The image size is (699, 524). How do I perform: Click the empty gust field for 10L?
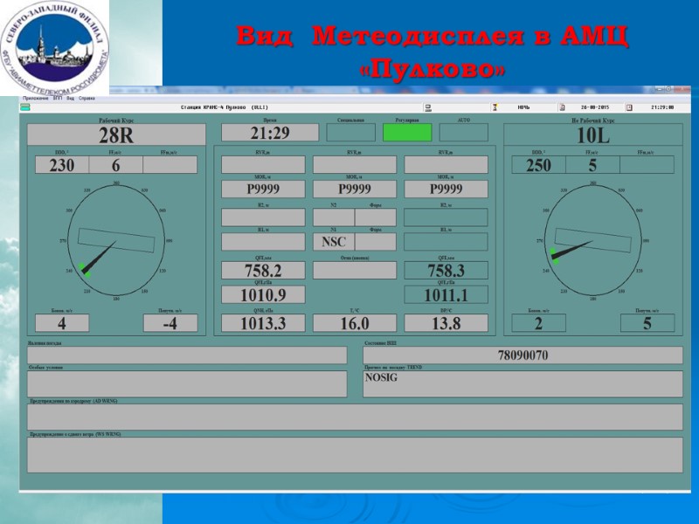tap(647, 165)
